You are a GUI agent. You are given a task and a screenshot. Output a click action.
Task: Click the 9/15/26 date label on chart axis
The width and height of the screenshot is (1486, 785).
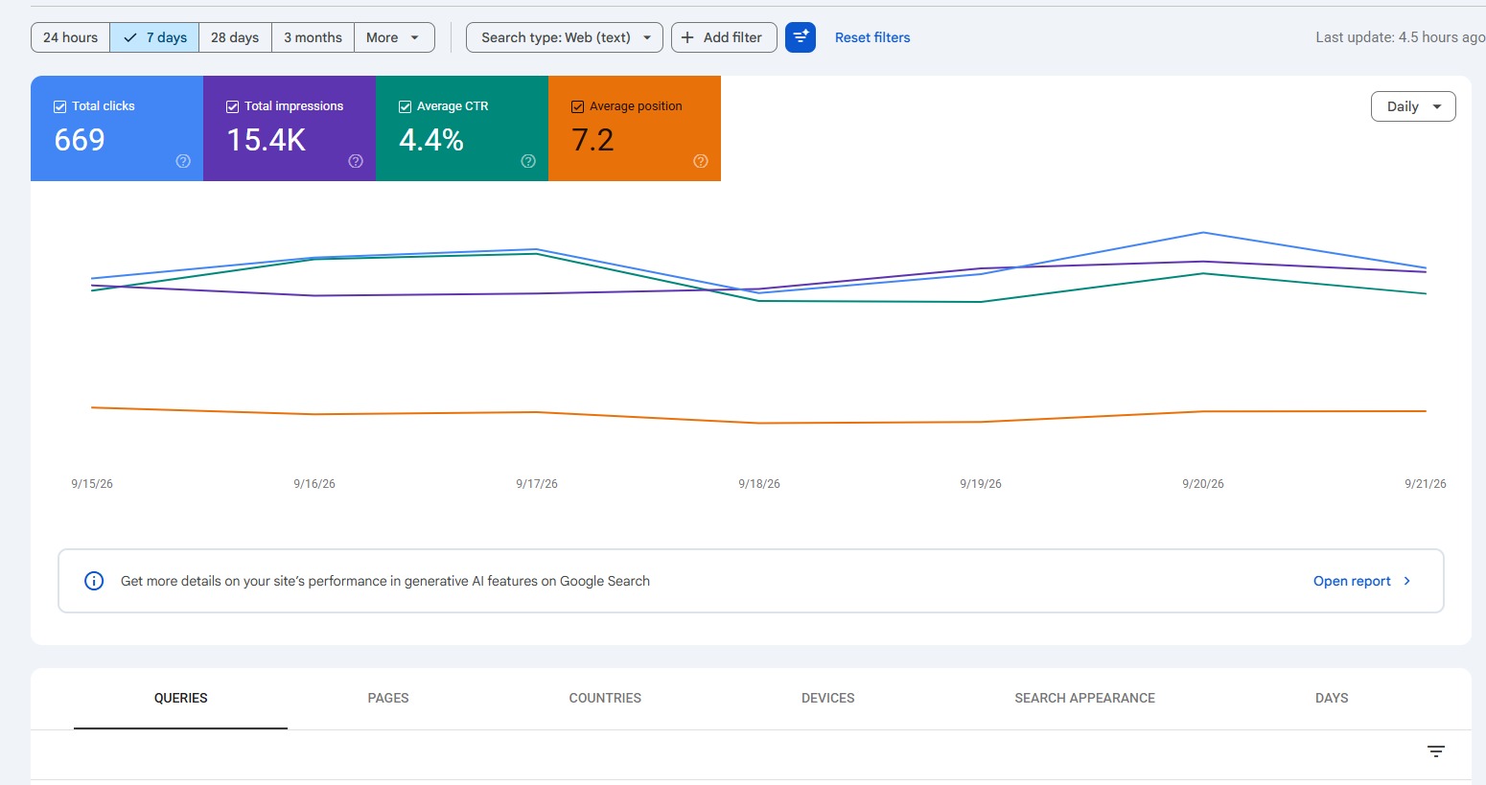tap(92, 484)
